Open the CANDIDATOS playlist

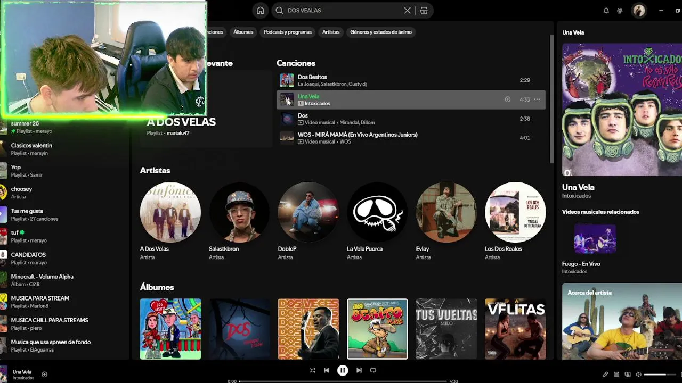pyautogui.click(x=64, y=258)
